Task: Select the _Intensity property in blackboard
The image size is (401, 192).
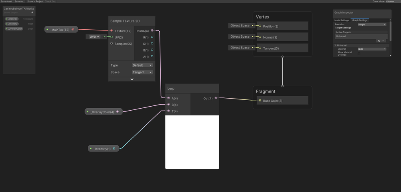Action: pyautogui.click(x=12, y=24)
